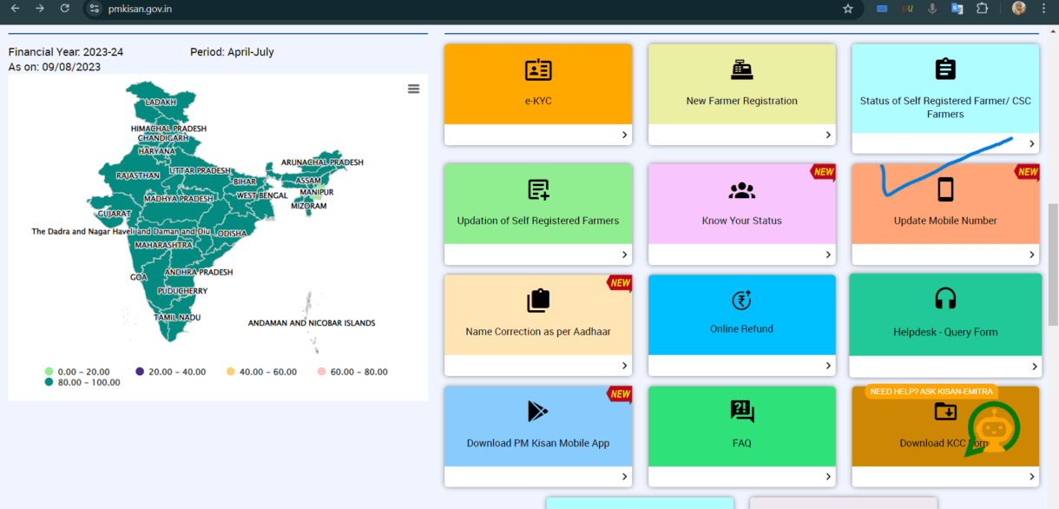
Task: Open the Know Your Status link
Action: [742, 221]
